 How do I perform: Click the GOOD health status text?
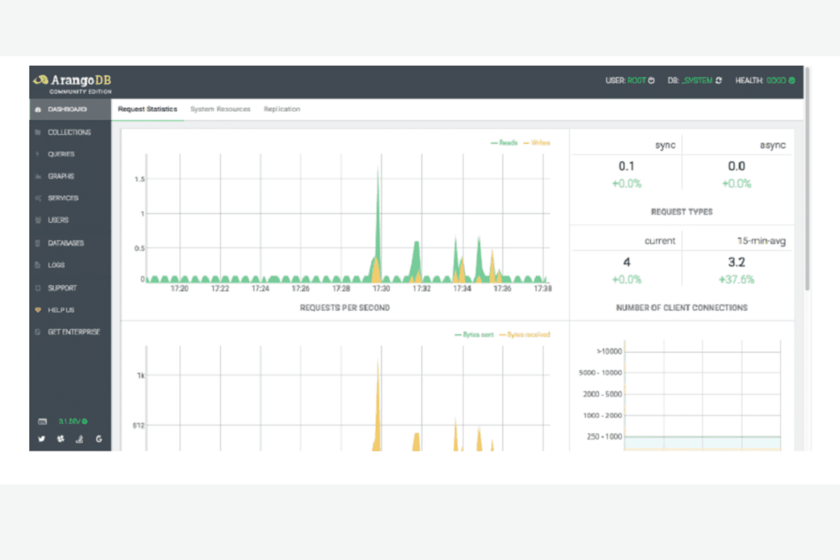point(776,81)
